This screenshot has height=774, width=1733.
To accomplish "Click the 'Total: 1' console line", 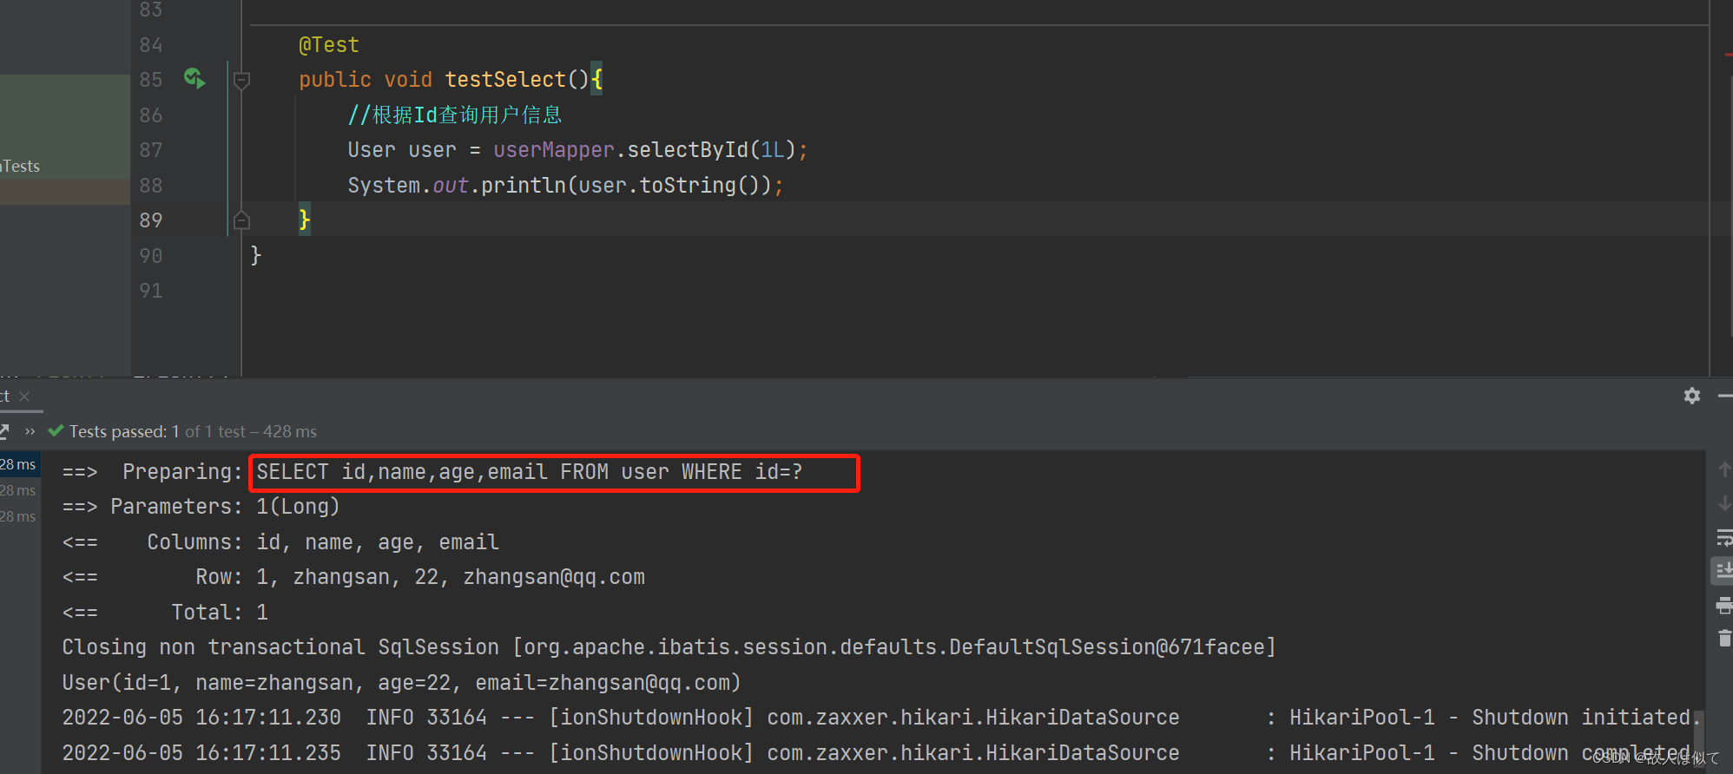I will click(220, 613).
